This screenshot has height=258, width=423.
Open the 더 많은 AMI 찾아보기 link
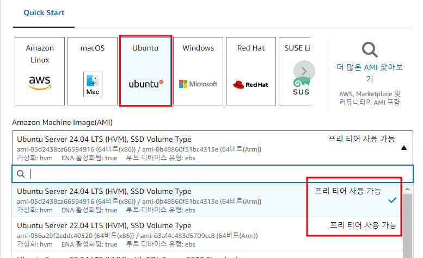pyautogui.click(x=370, y=73)
